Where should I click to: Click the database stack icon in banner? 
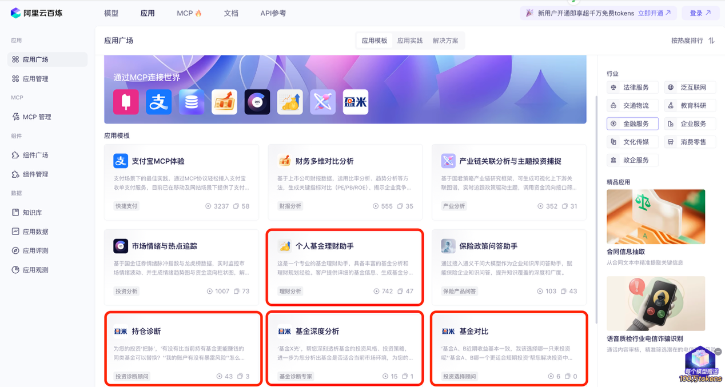pyautogui.click(x=192, y=102)
